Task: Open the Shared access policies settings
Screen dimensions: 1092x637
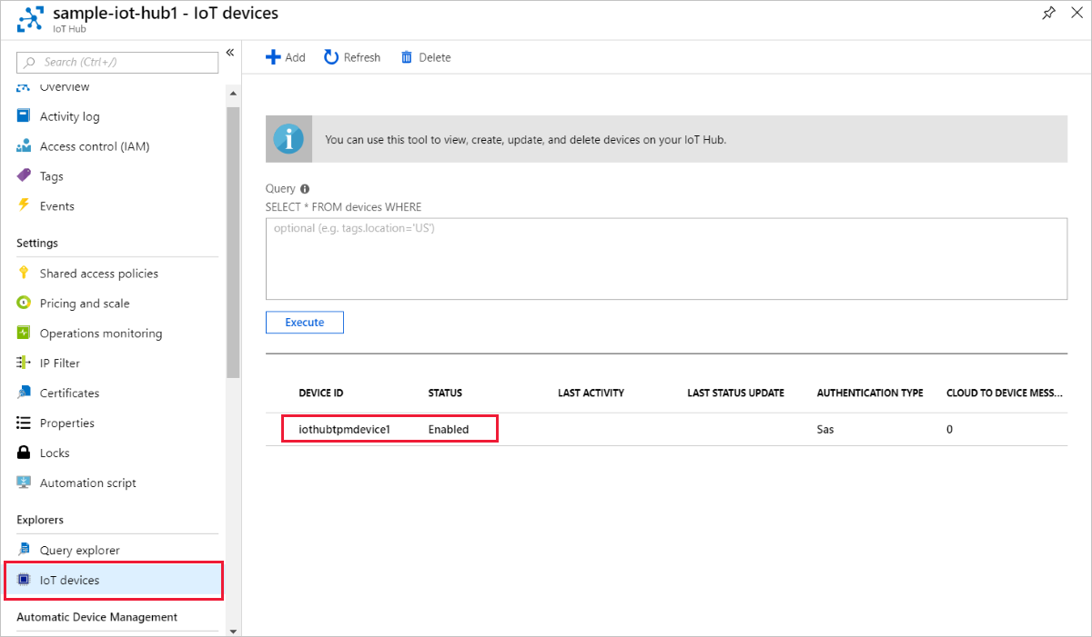Action: [x=98, y=273]
